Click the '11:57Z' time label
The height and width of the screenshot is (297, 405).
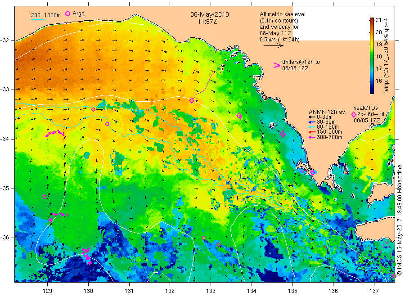coord(207,22)
